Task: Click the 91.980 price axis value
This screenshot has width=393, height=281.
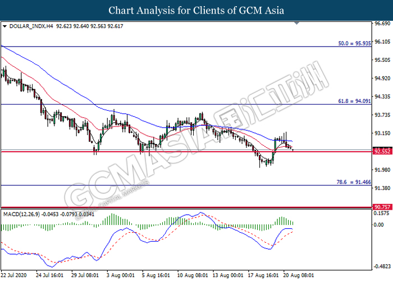Action: tap(382, 170)
